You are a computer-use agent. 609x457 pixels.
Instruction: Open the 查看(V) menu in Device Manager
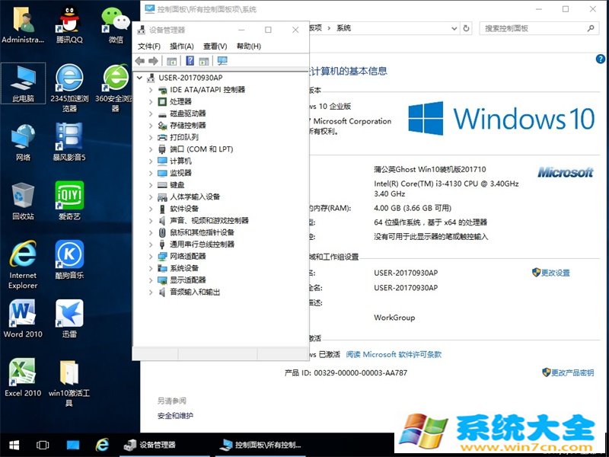[215, 46]
